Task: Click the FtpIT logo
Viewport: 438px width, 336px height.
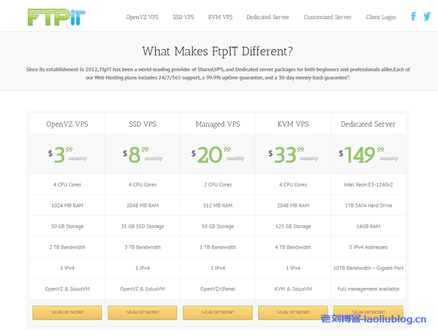Action: pyautogui.click(x=56, y=17)
